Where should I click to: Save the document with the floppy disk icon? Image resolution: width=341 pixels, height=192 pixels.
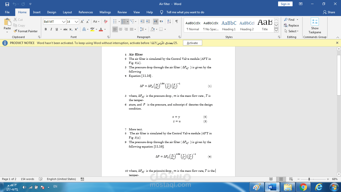pos(7,4)
